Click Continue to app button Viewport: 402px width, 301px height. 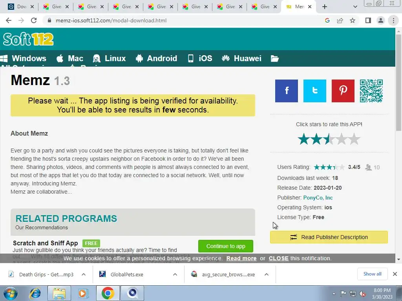[226, 246]
